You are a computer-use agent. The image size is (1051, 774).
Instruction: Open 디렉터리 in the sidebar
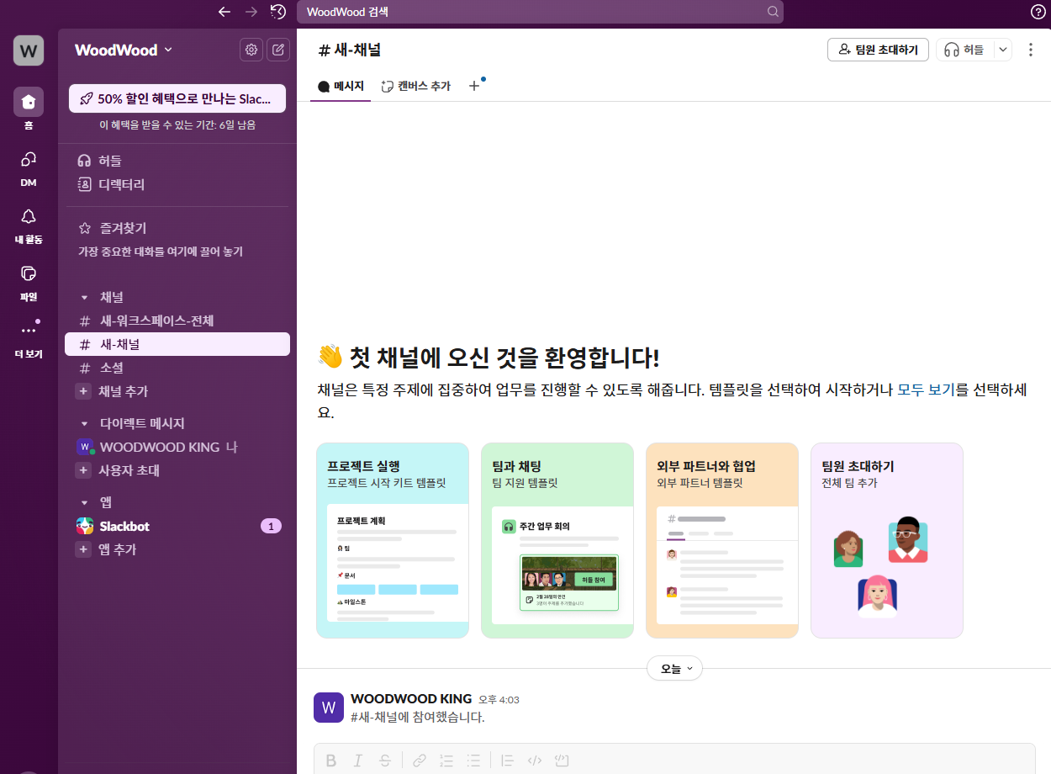(177, 184)
